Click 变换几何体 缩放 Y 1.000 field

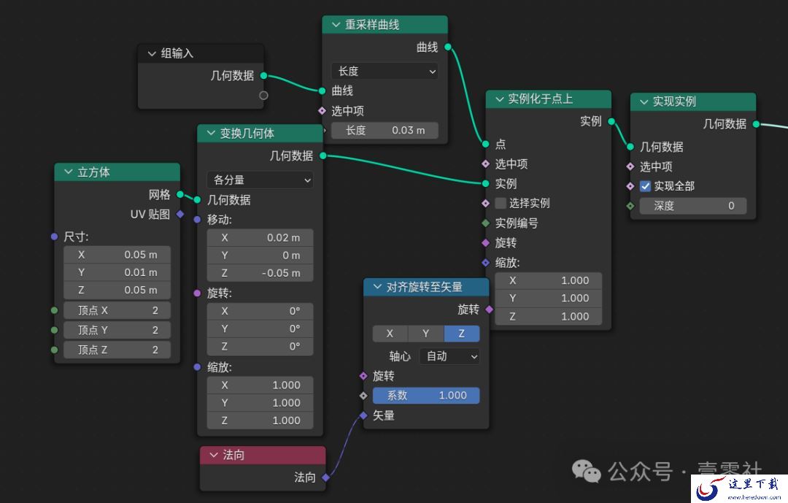click(x=260, y=403)
